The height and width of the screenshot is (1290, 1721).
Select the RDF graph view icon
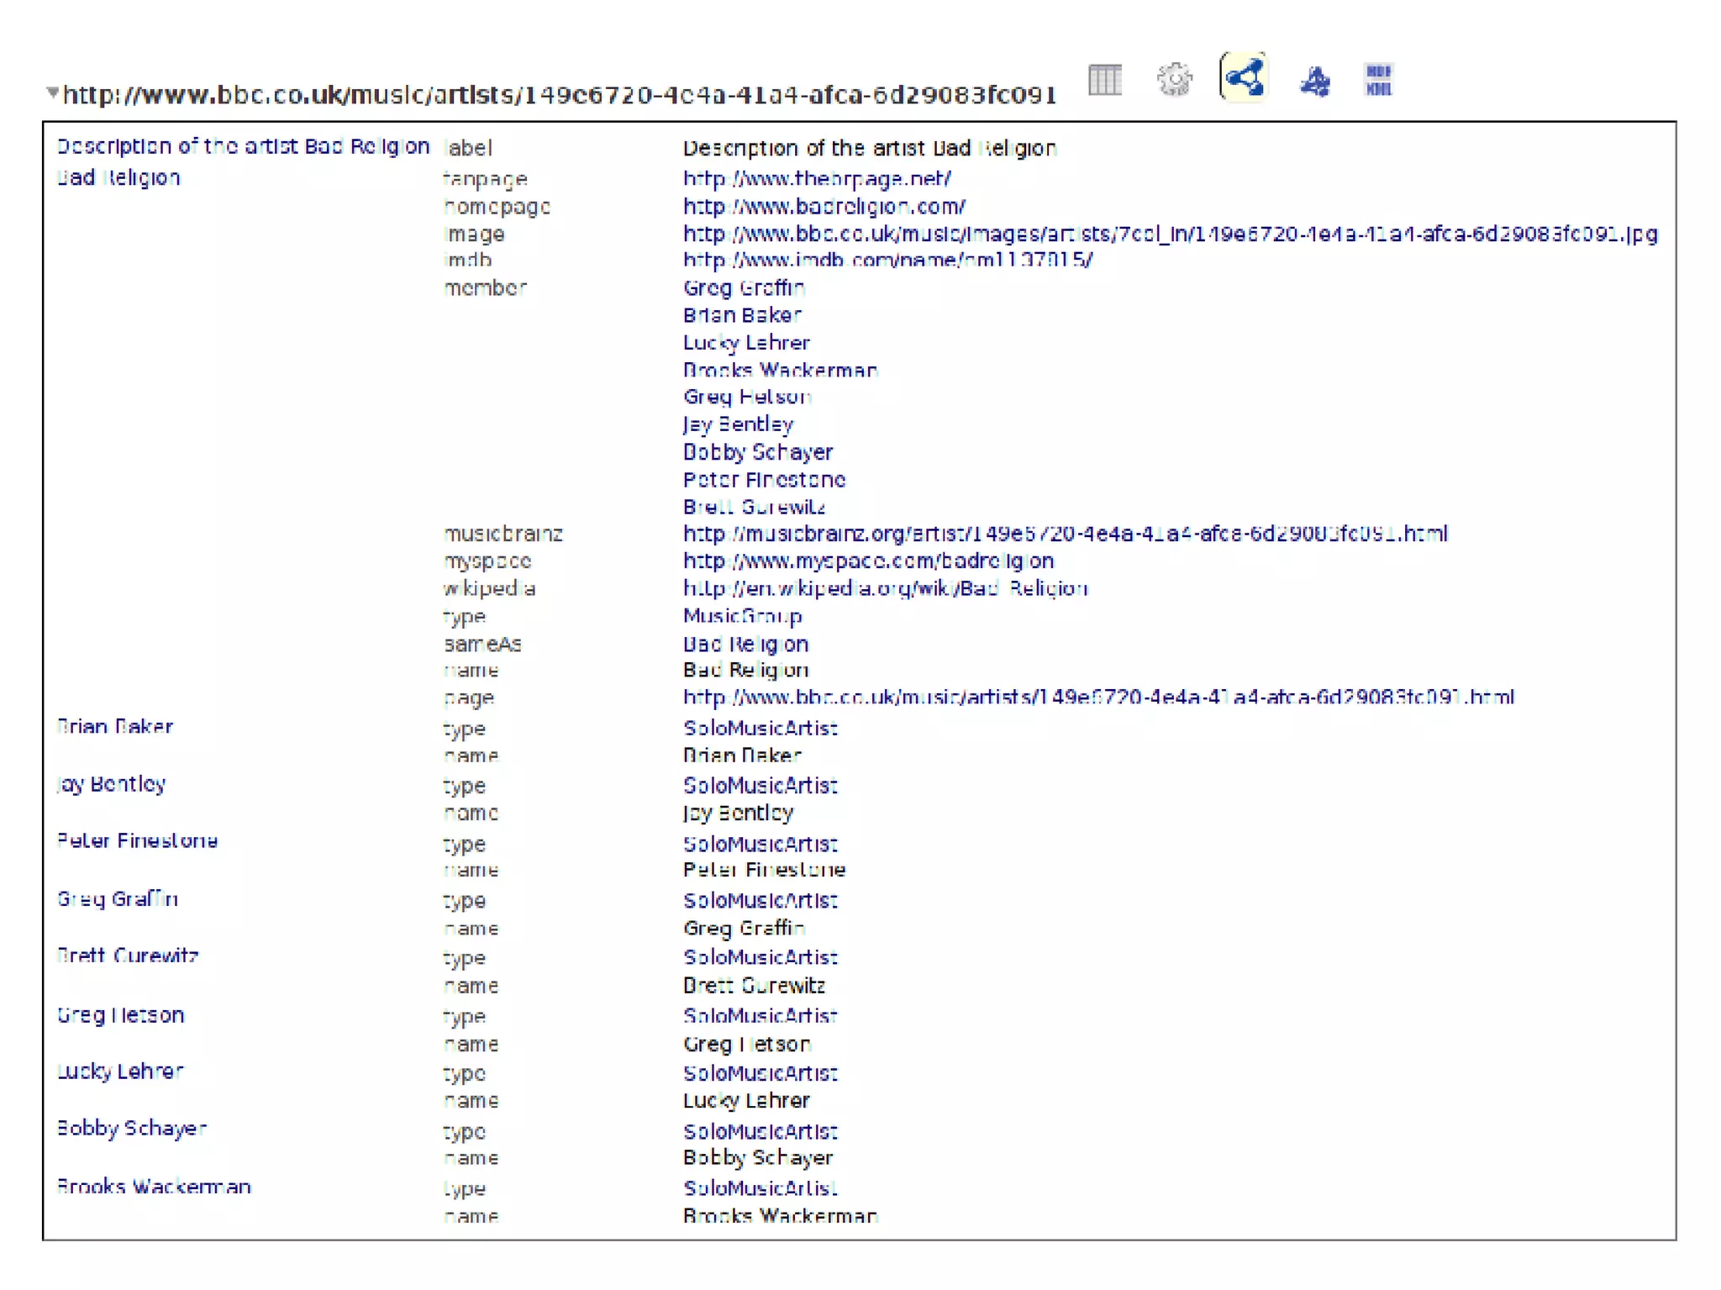[1244, 78]
